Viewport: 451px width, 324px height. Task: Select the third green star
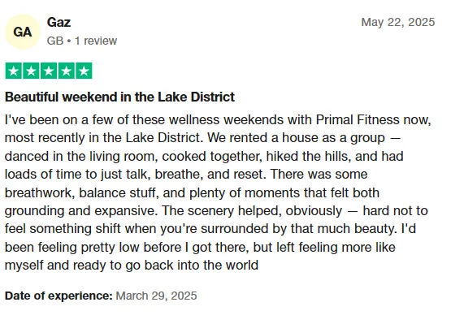(49, 71)
